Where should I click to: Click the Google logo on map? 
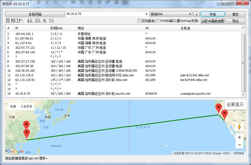point(15,151)
